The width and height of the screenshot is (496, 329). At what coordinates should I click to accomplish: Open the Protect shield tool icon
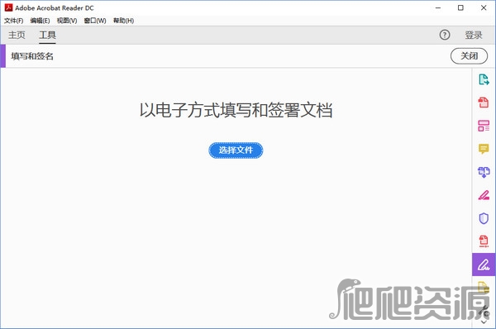[484, 218]
